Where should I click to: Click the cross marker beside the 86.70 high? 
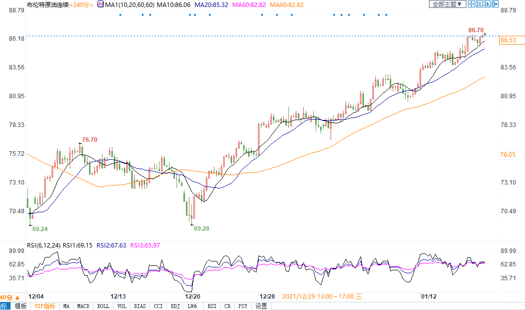click(485, 34)
